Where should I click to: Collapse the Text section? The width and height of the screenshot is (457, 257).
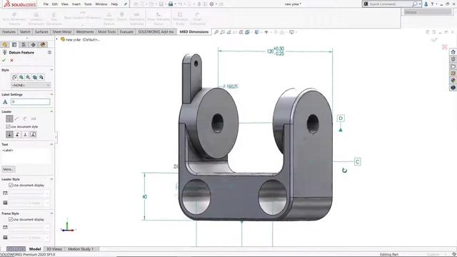pos(51,144)
